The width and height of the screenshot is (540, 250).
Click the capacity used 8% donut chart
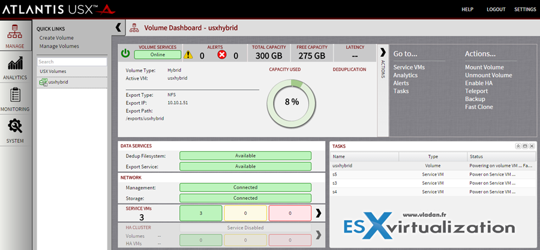(x=292, y=102)
